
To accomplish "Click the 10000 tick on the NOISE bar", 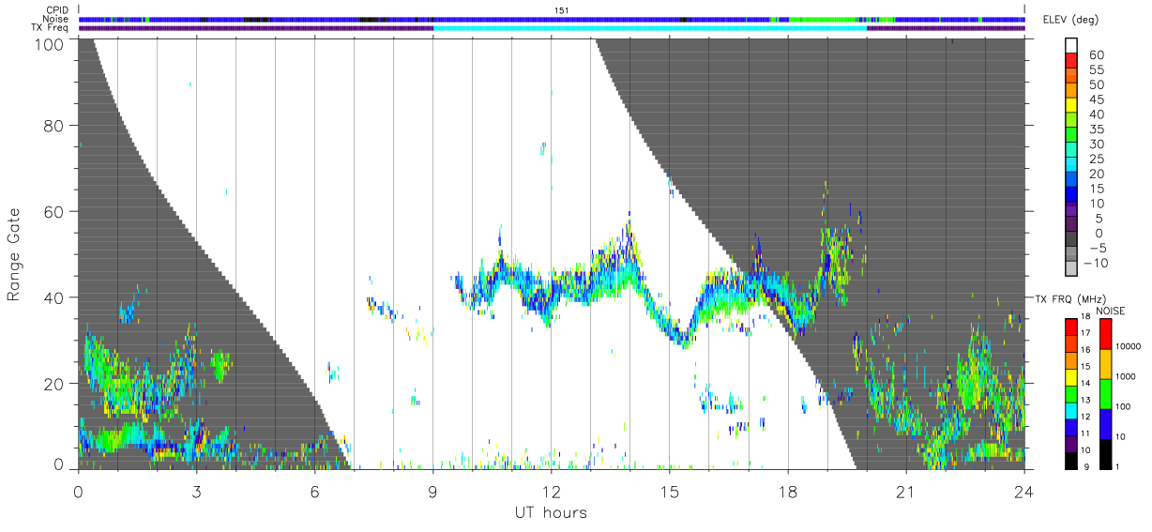I will [x=1129, y=347].
